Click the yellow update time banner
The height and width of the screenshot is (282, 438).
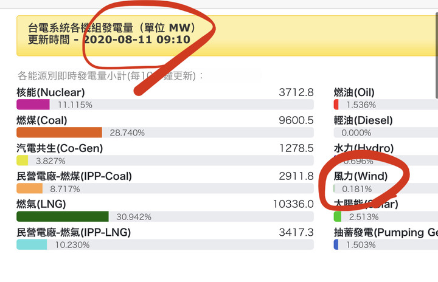[x=227, y=36]
